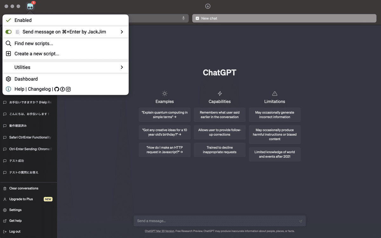The width and height of the screenshot is (381, 238).
Task: Click Remembers what user said earlier card
Action: click(220, 115)
